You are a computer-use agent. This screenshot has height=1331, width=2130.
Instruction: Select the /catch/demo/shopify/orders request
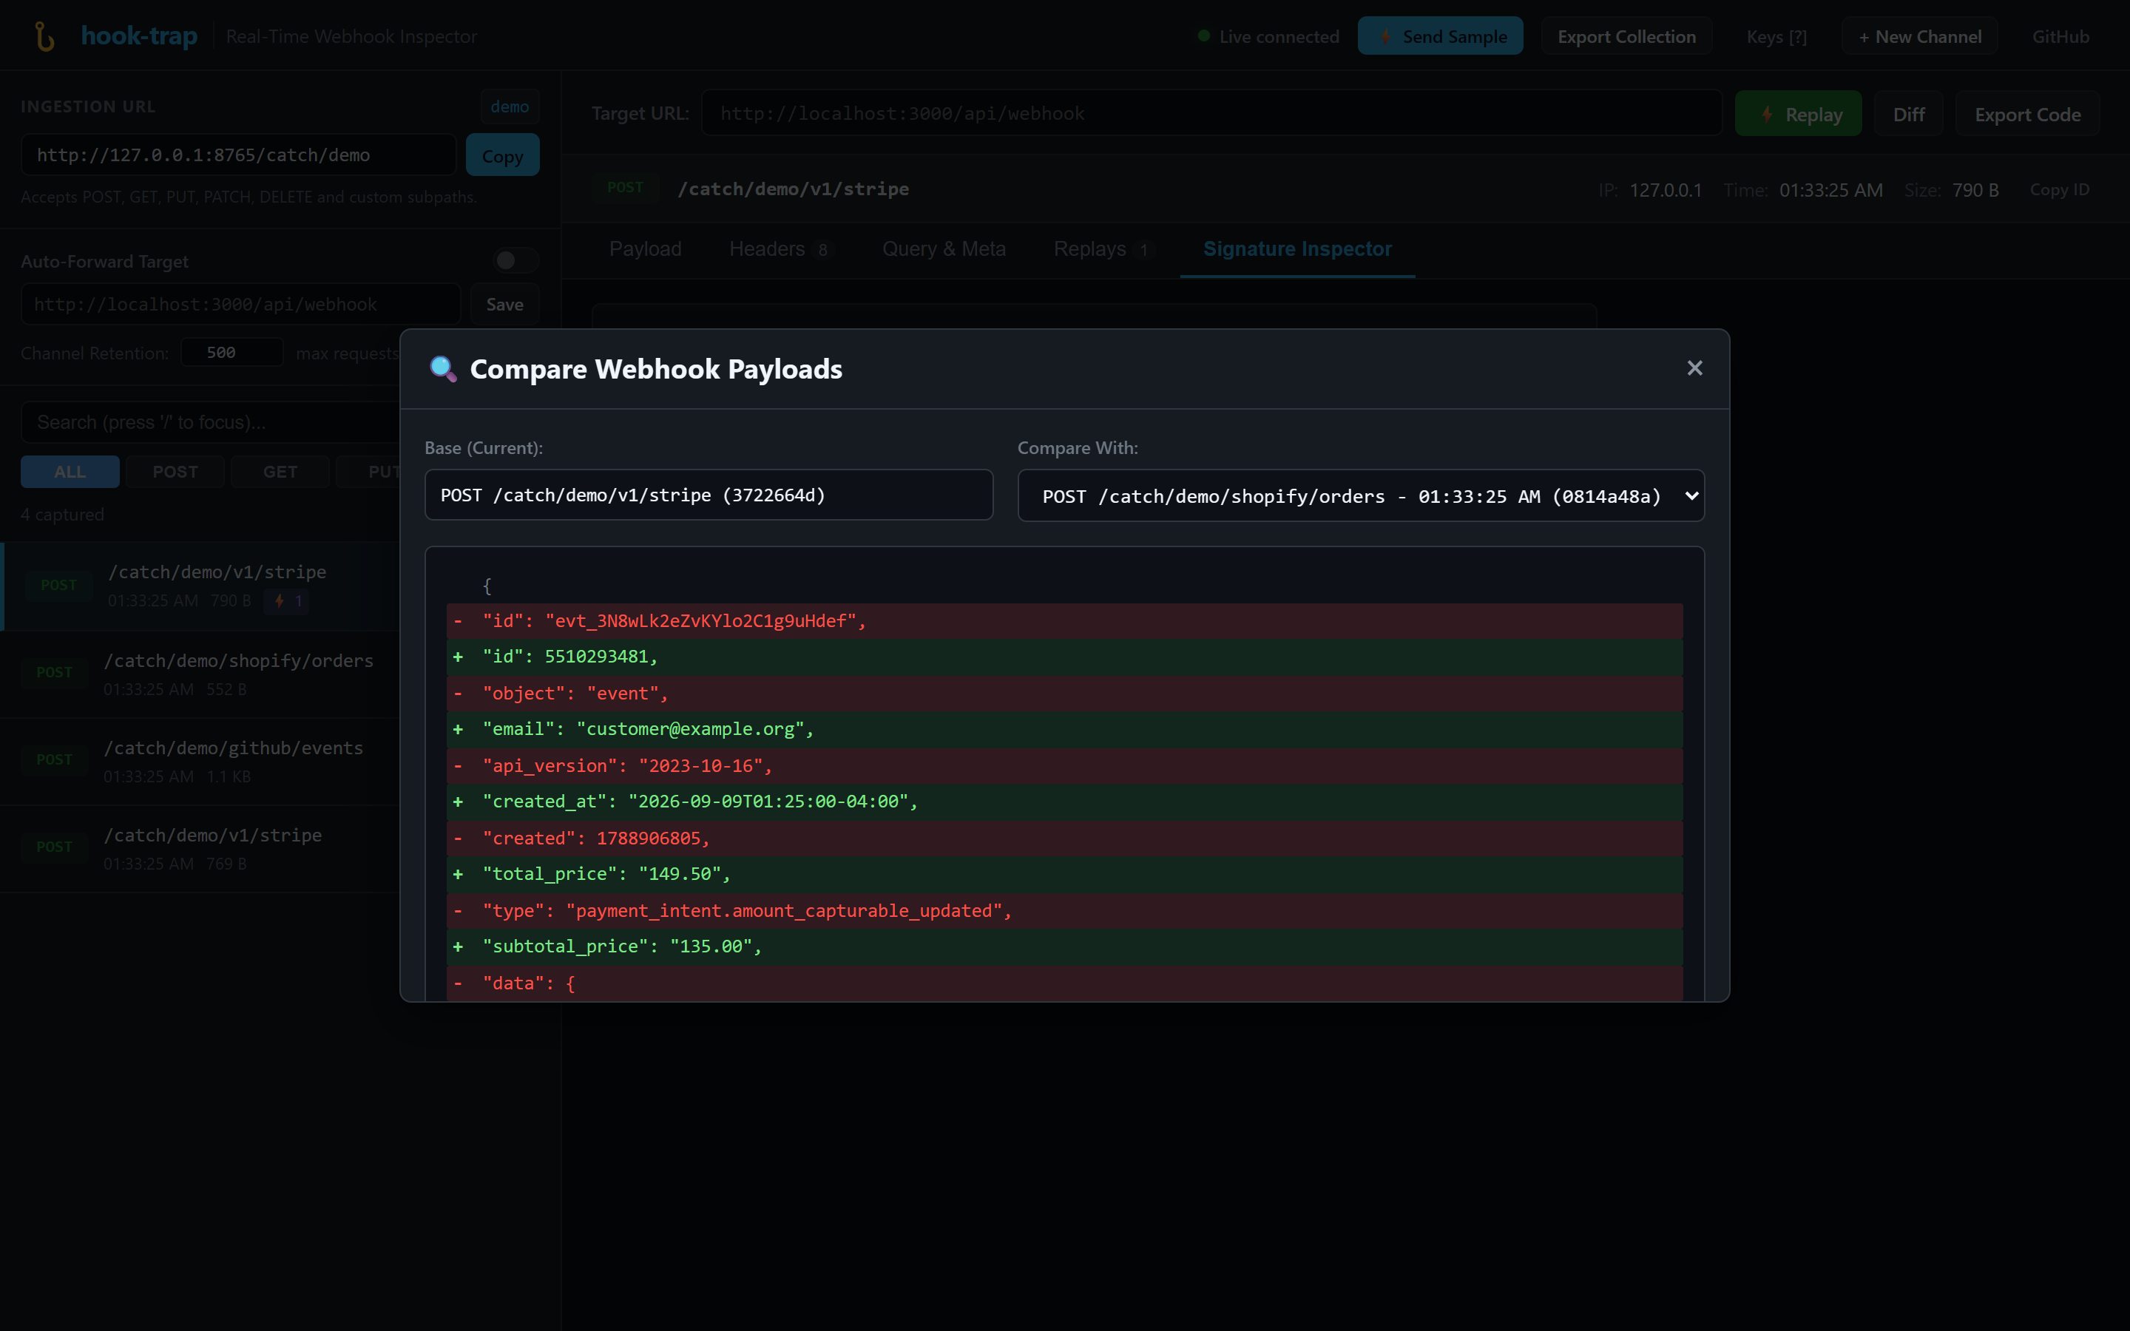click(x=200, y=674)
